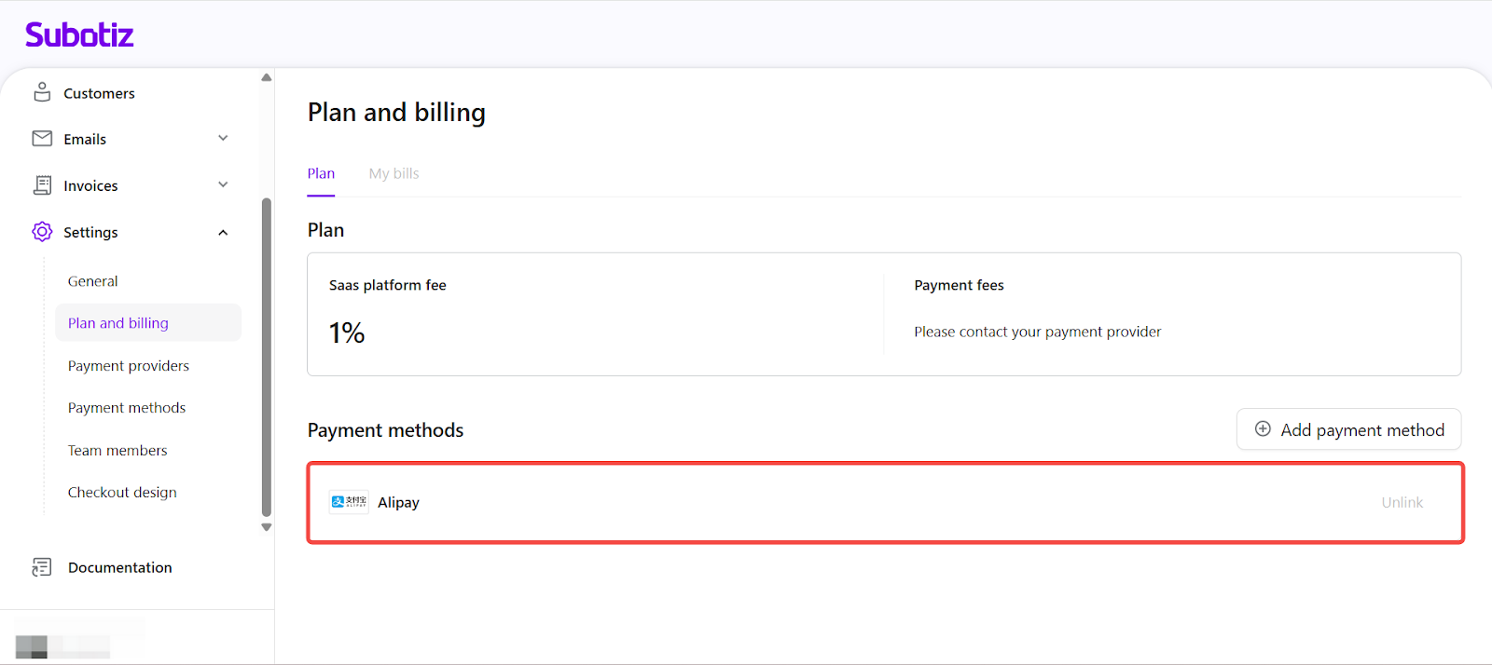Click the plus icon beside Add payment method
The width and height of the screenshot is (1492, 665).
1263,429
